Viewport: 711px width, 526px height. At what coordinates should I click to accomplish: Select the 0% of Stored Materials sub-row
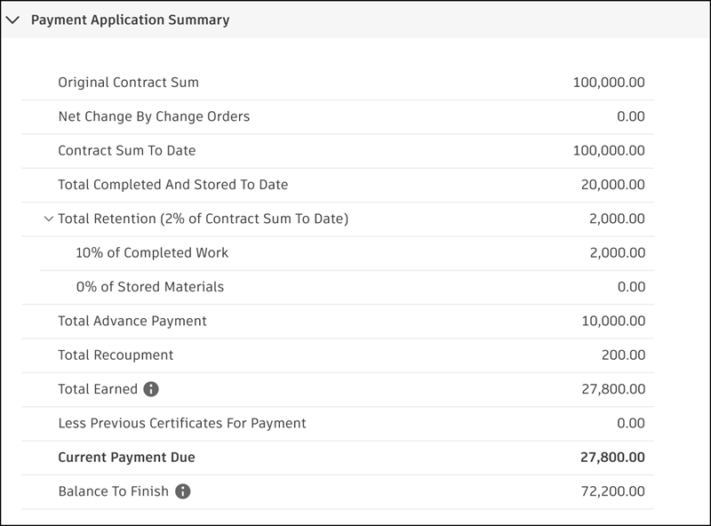click(149, 287)
